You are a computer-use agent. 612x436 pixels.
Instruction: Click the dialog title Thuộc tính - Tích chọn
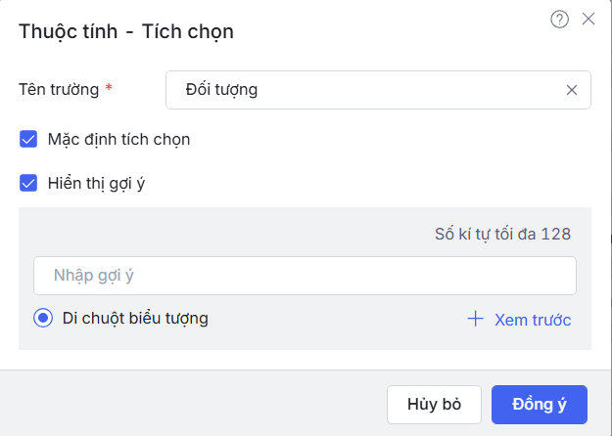click(x=126, y=31)
